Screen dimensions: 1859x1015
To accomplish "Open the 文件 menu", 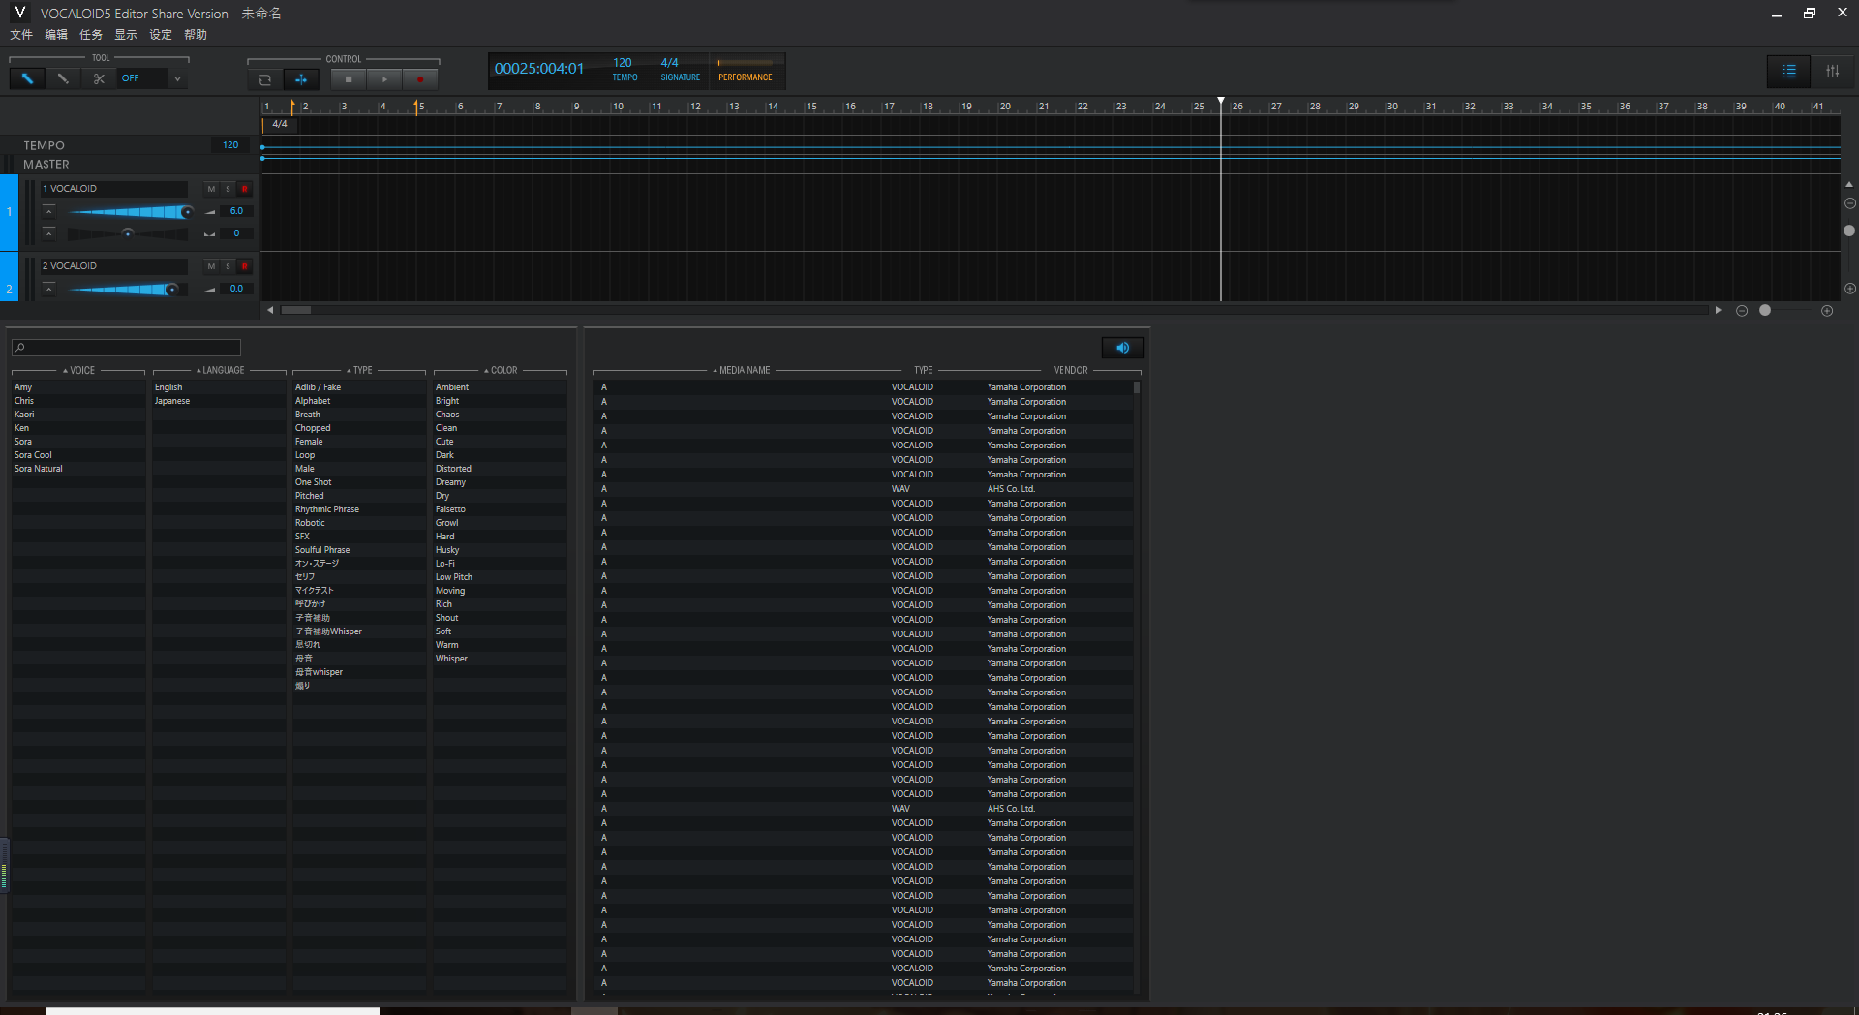I will (21, 34).
